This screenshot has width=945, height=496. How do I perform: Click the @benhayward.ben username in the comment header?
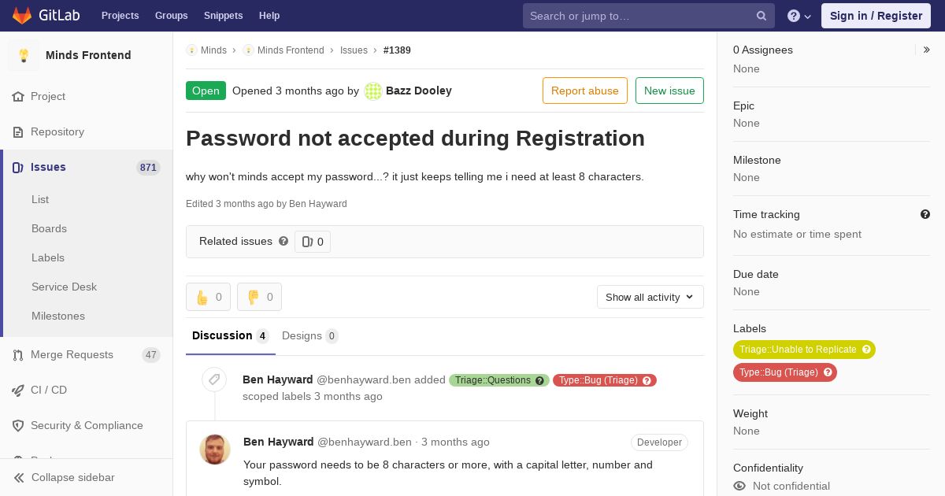pyautogui.click(x=365, y=442)
